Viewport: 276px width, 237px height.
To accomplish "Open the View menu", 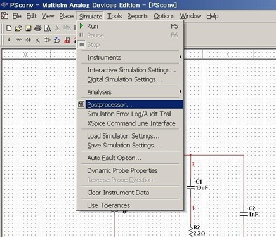I will click(x=48, y=16).
